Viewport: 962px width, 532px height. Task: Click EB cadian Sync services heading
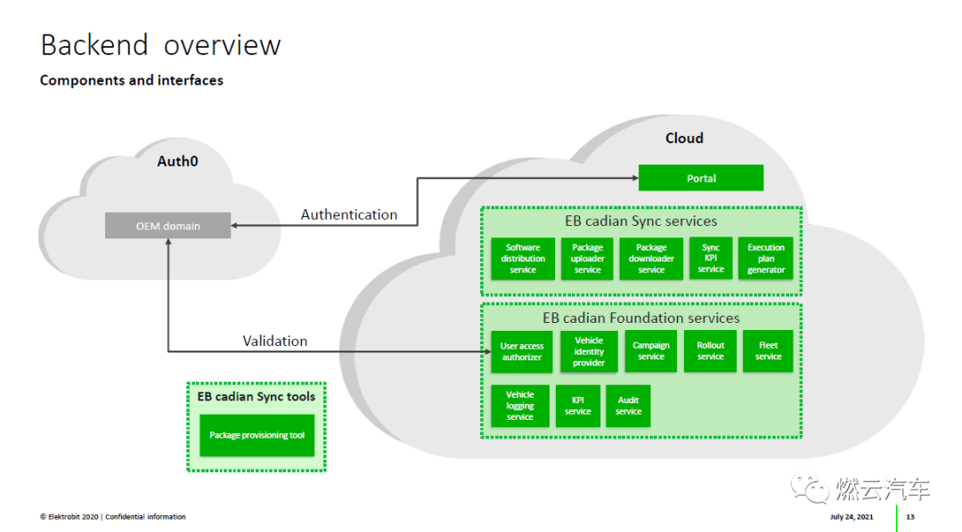coord(640,222)
